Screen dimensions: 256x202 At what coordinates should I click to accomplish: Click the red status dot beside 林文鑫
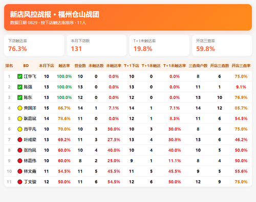point(20,171)
